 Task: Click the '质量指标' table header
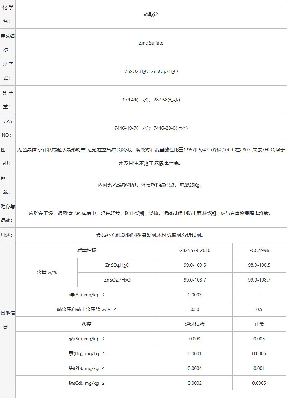click(87, 250)
